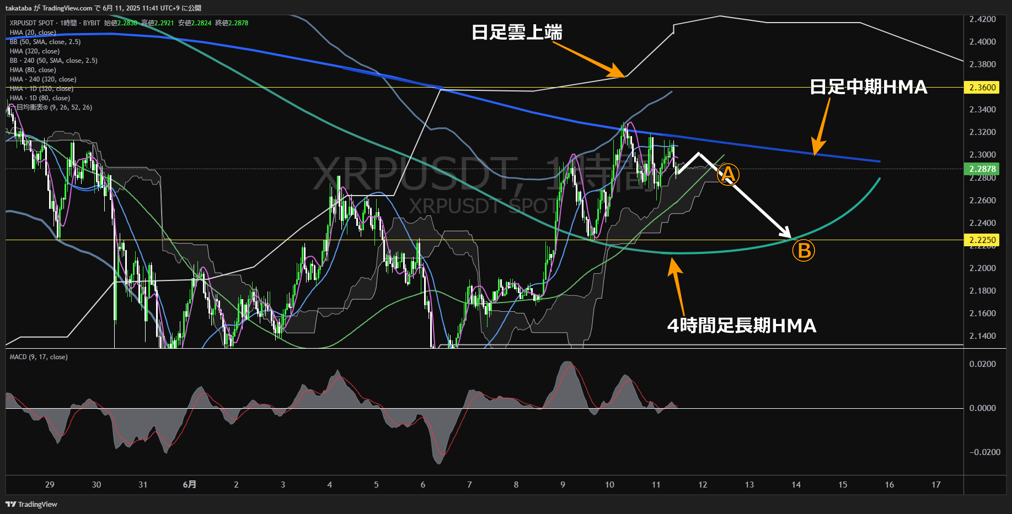Click date 30 on the time axis
This screenshot has width=1012, height=514.
pyautogui.click(x=97, y=485)
